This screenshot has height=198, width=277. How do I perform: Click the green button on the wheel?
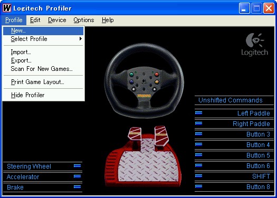(131, 74)
